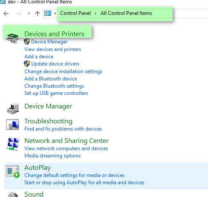Click the window title bar icon
The image size is (208, 197).
pyautogui.click(x=3, y=2)
